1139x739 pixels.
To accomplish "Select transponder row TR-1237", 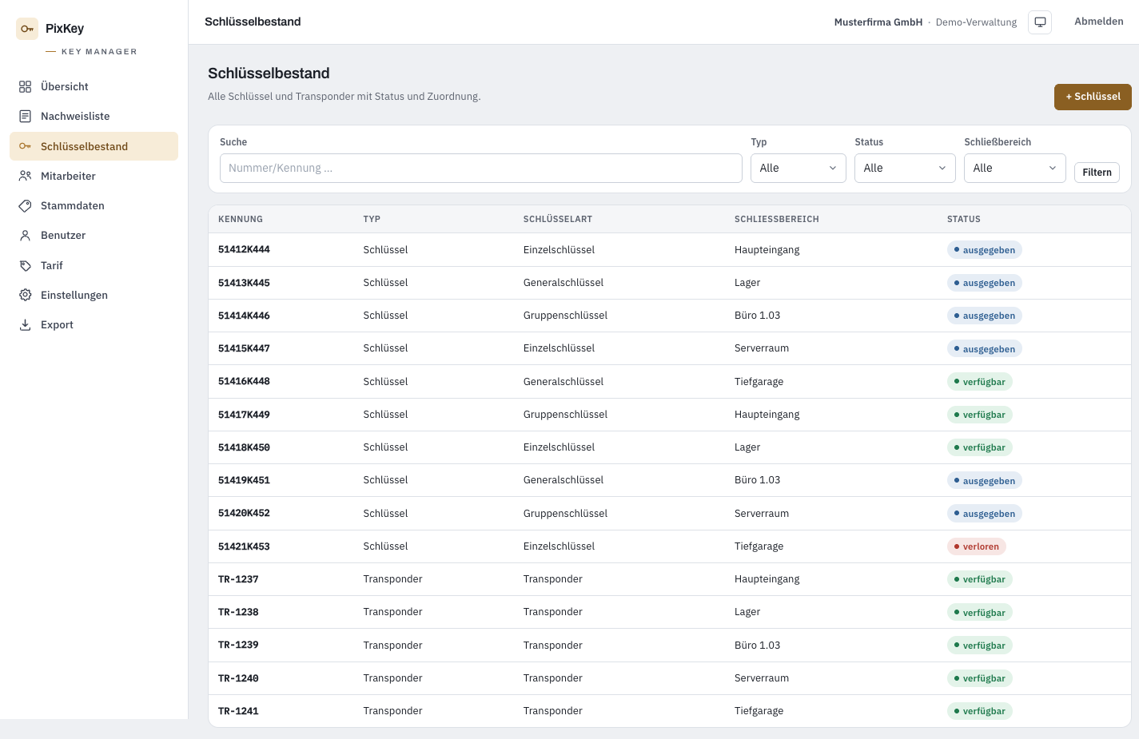I will 670,579.
